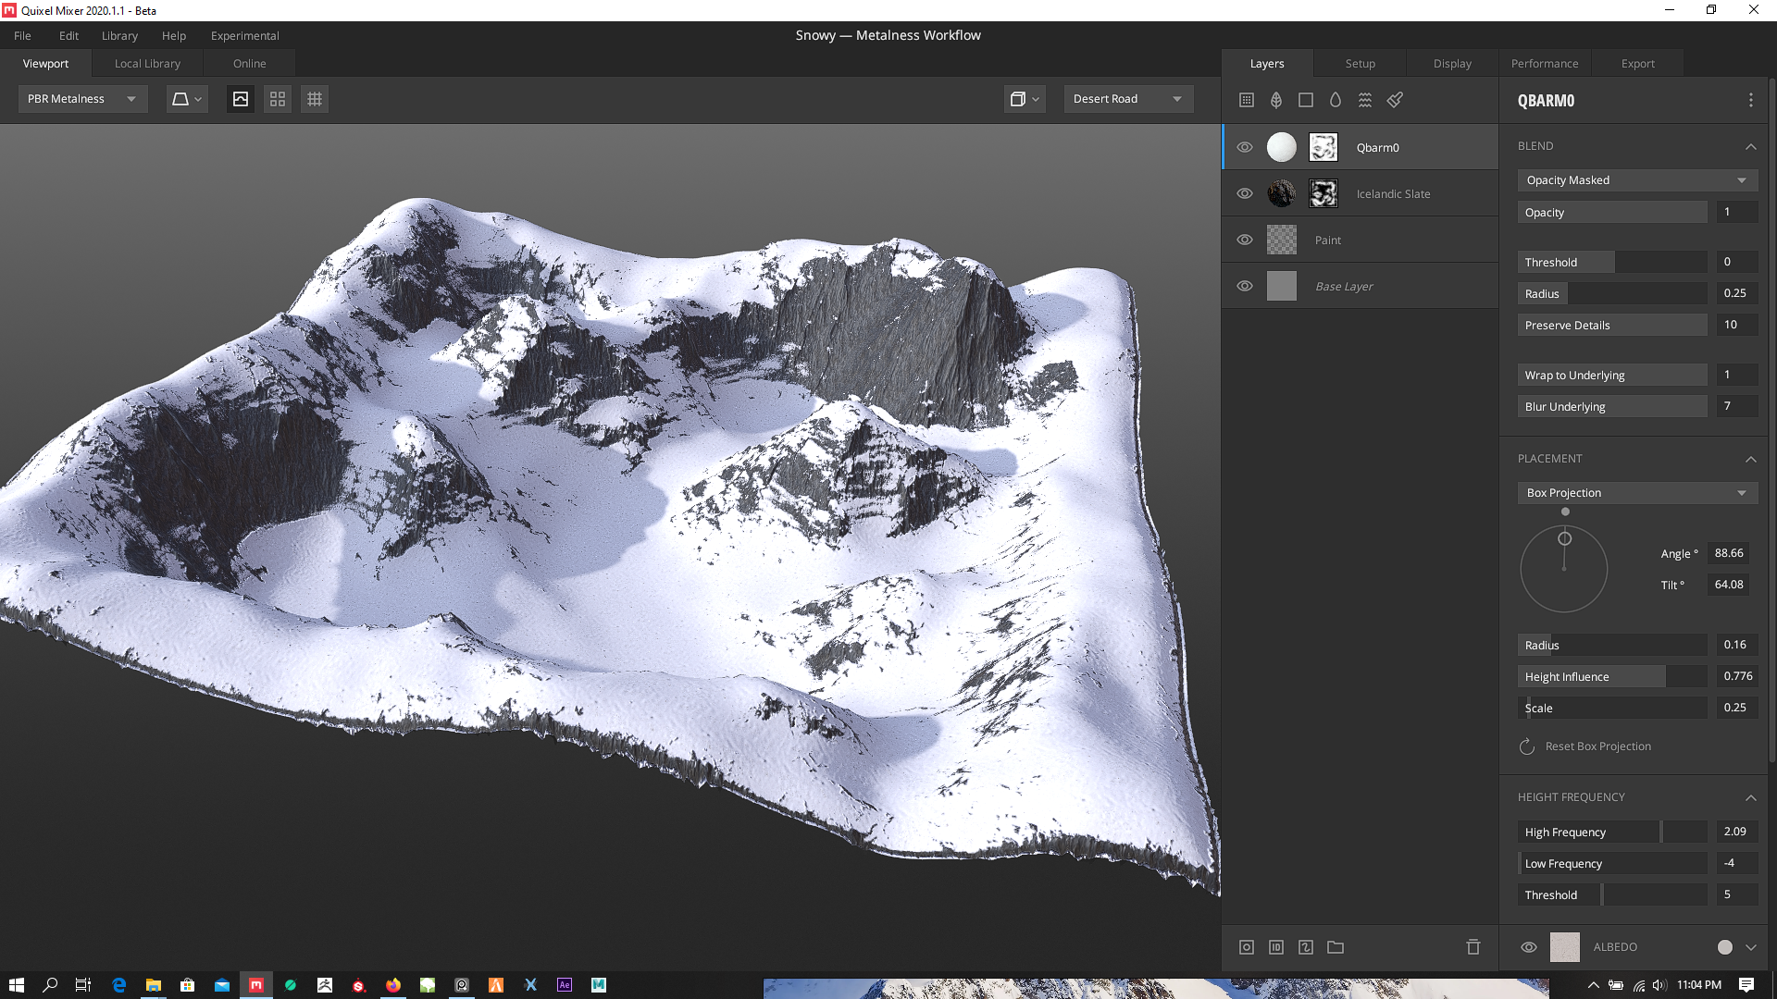Image resolution: width=1777 pixels, height=999 pixels.
Task: Switch to the Performance tab
Action: pyautogui.click(x=1545, y=64)
